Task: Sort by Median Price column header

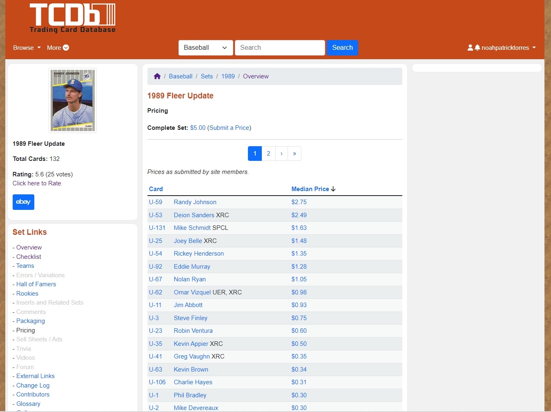Action: point(310,189)
